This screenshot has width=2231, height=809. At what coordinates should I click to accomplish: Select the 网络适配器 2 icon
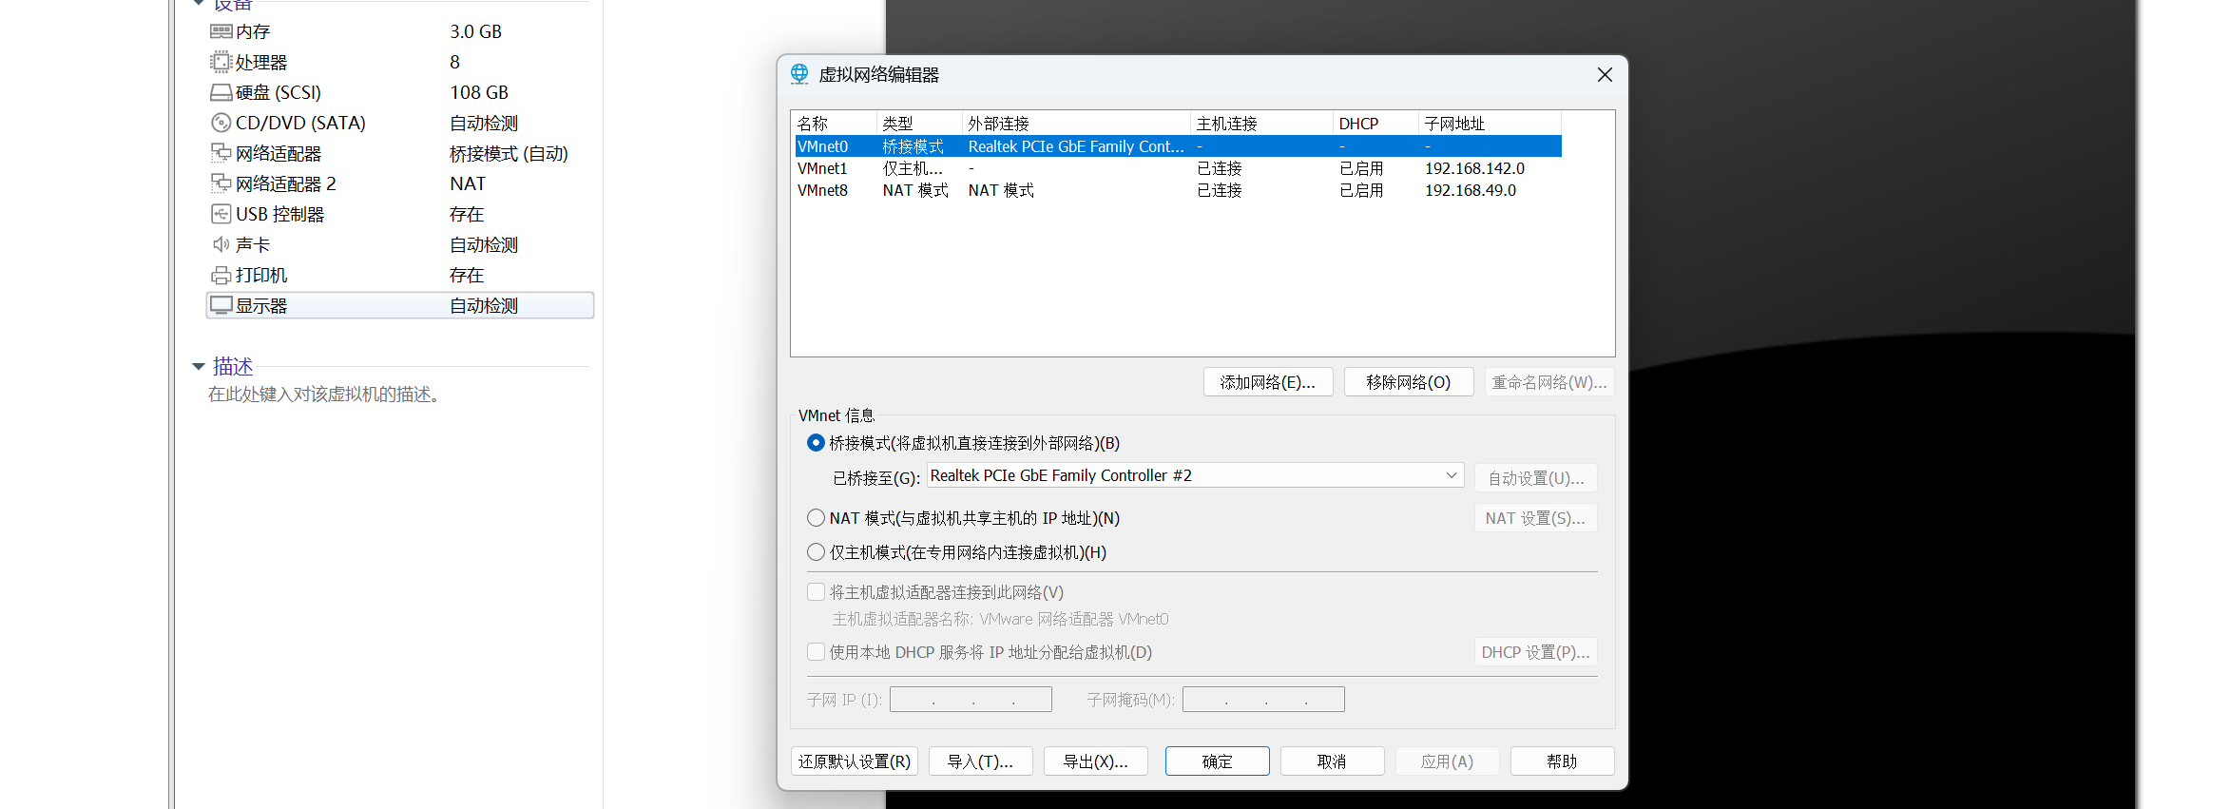point(221,183)
